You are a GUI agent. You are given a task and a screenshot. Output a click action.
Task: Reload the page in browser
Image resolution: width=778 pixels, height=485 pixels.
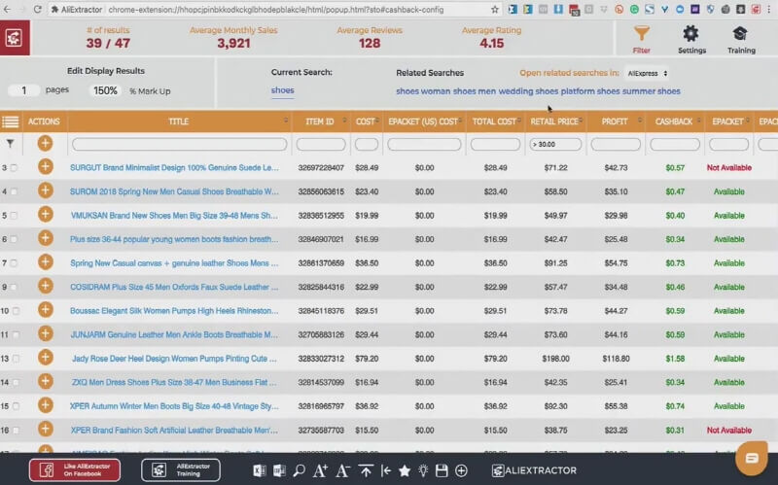tap(38, 10)
